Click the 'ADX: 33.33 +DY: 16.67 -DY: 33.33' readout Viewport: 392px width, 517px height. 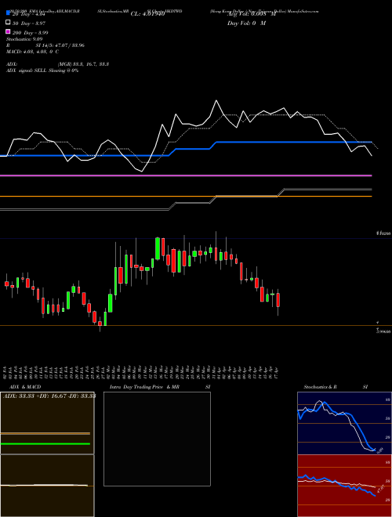(49, 396)
